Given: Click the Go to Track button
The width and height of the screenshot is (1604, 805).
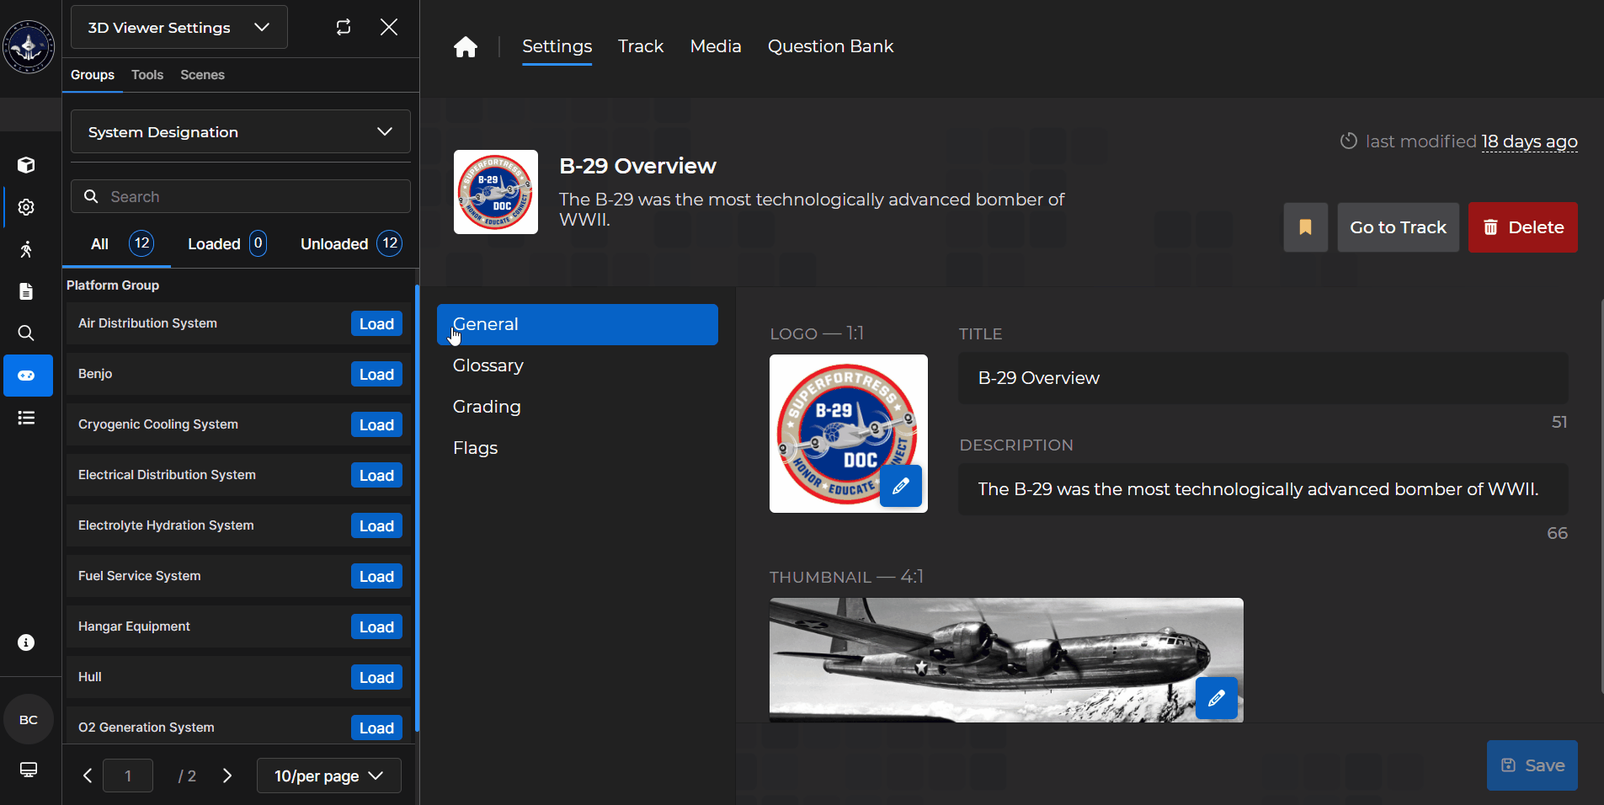Looking at the screenshot, I should tap(1399, 227).
